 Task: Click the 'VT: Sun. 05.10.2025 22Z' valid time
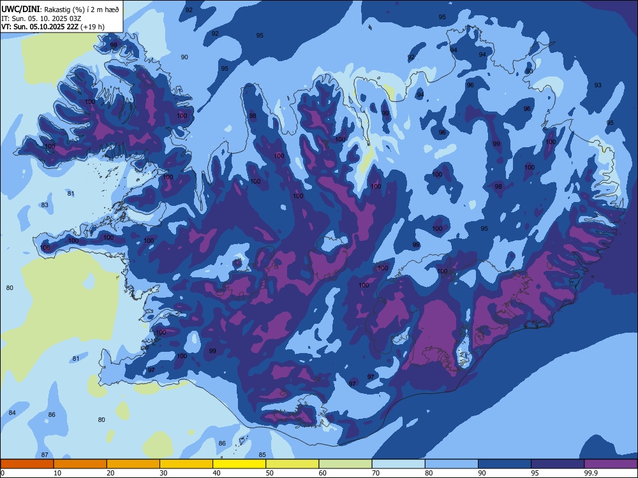coord(40,27)
